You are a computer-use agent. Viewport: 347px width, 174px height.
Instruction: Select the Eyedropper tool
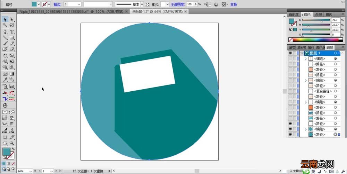5,80
